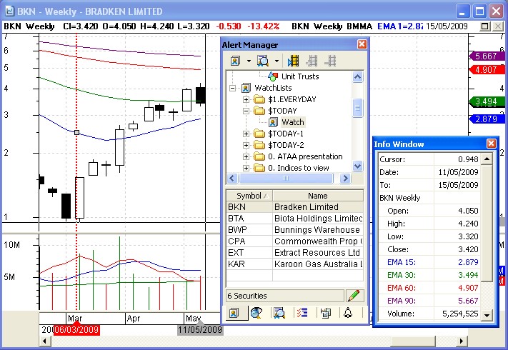Image resolution: width=508 pixels, height=350 pixels.
Task: Click the magnifier scan icon in Alert Manager toolbar
Action: click(263, 61)
